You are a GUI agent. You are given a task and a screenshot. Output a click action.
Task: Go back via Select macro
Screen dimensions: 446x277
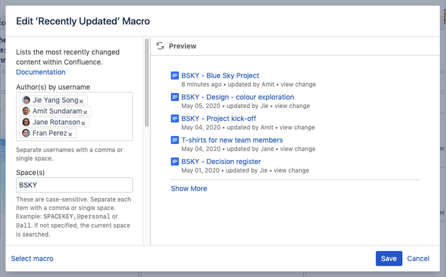(x=32, y=258)
